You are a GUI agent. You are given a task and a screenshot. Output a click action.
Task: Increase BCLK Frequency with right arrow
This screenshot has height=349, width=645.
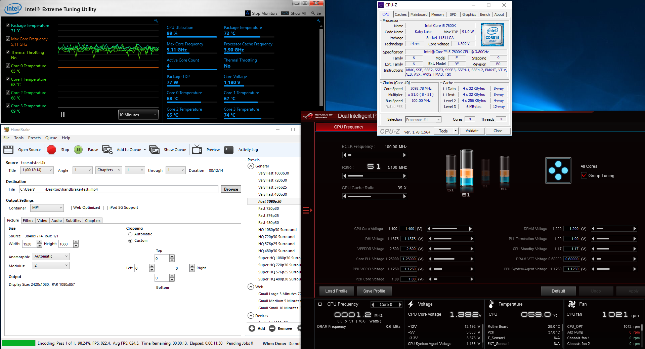click(x=405, y=155)
